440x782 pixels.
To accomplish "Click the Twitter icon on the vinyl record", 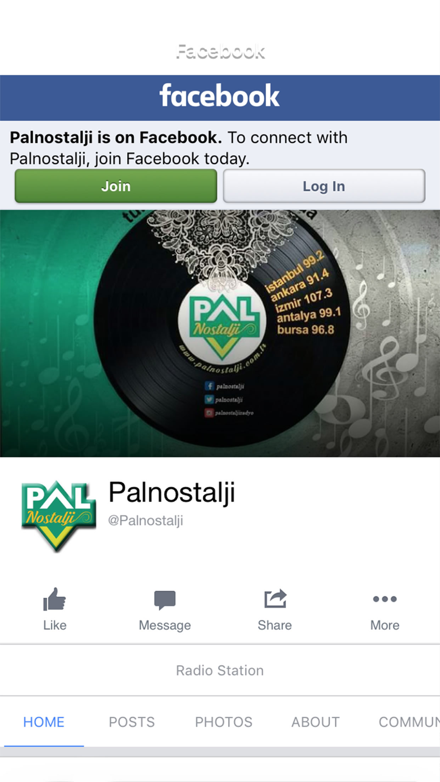I will 209,399.
